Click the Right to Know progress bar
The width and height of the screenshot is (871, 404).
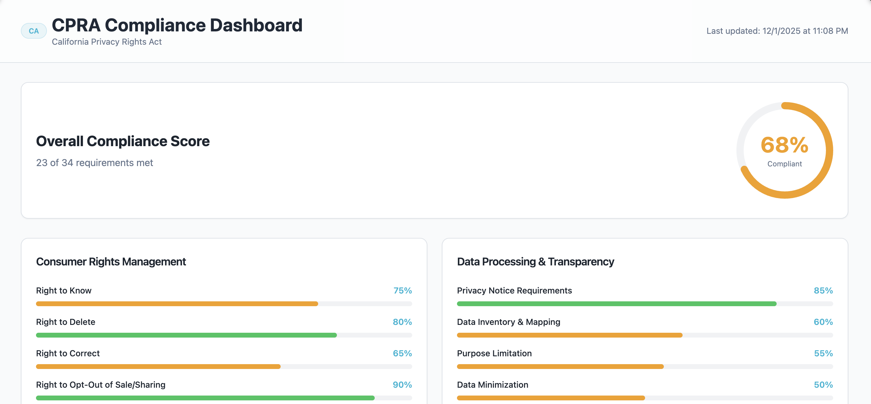tap(224, 304)
